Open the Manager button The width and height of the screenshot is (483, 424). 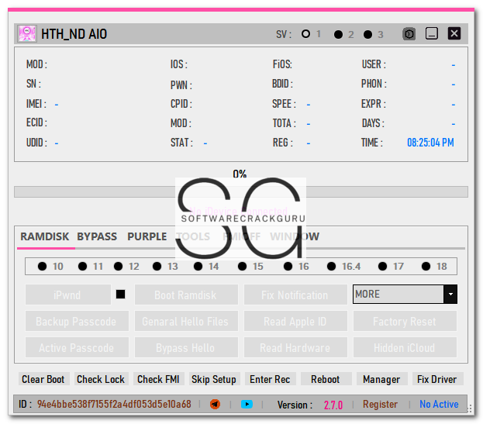click(382, 379)
